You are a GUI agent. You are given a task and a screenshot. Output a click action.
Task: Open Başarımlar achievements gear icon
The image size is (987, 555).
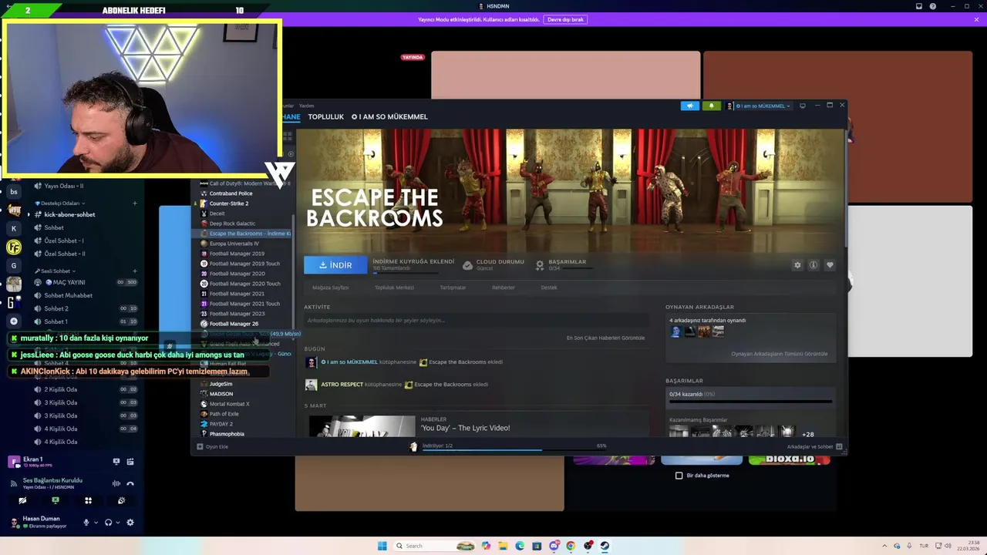[x=540, y=265]
